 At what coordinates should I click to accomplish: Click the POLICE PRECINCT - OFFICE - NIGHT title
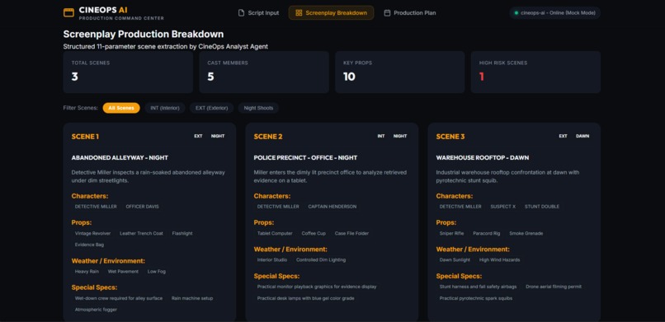tap(305, 158)
